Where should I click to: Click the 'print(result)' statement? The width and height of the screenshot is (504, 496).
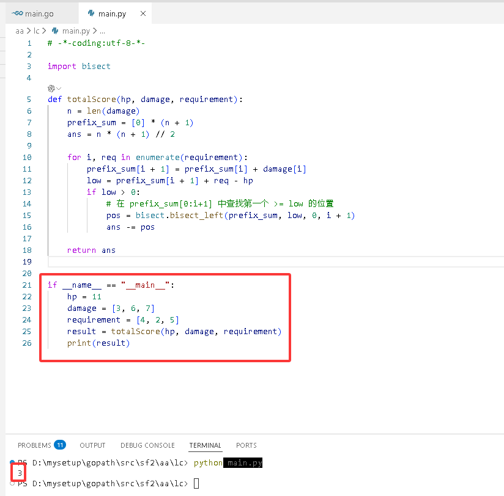pyautogui.click(x=98, y=343)
